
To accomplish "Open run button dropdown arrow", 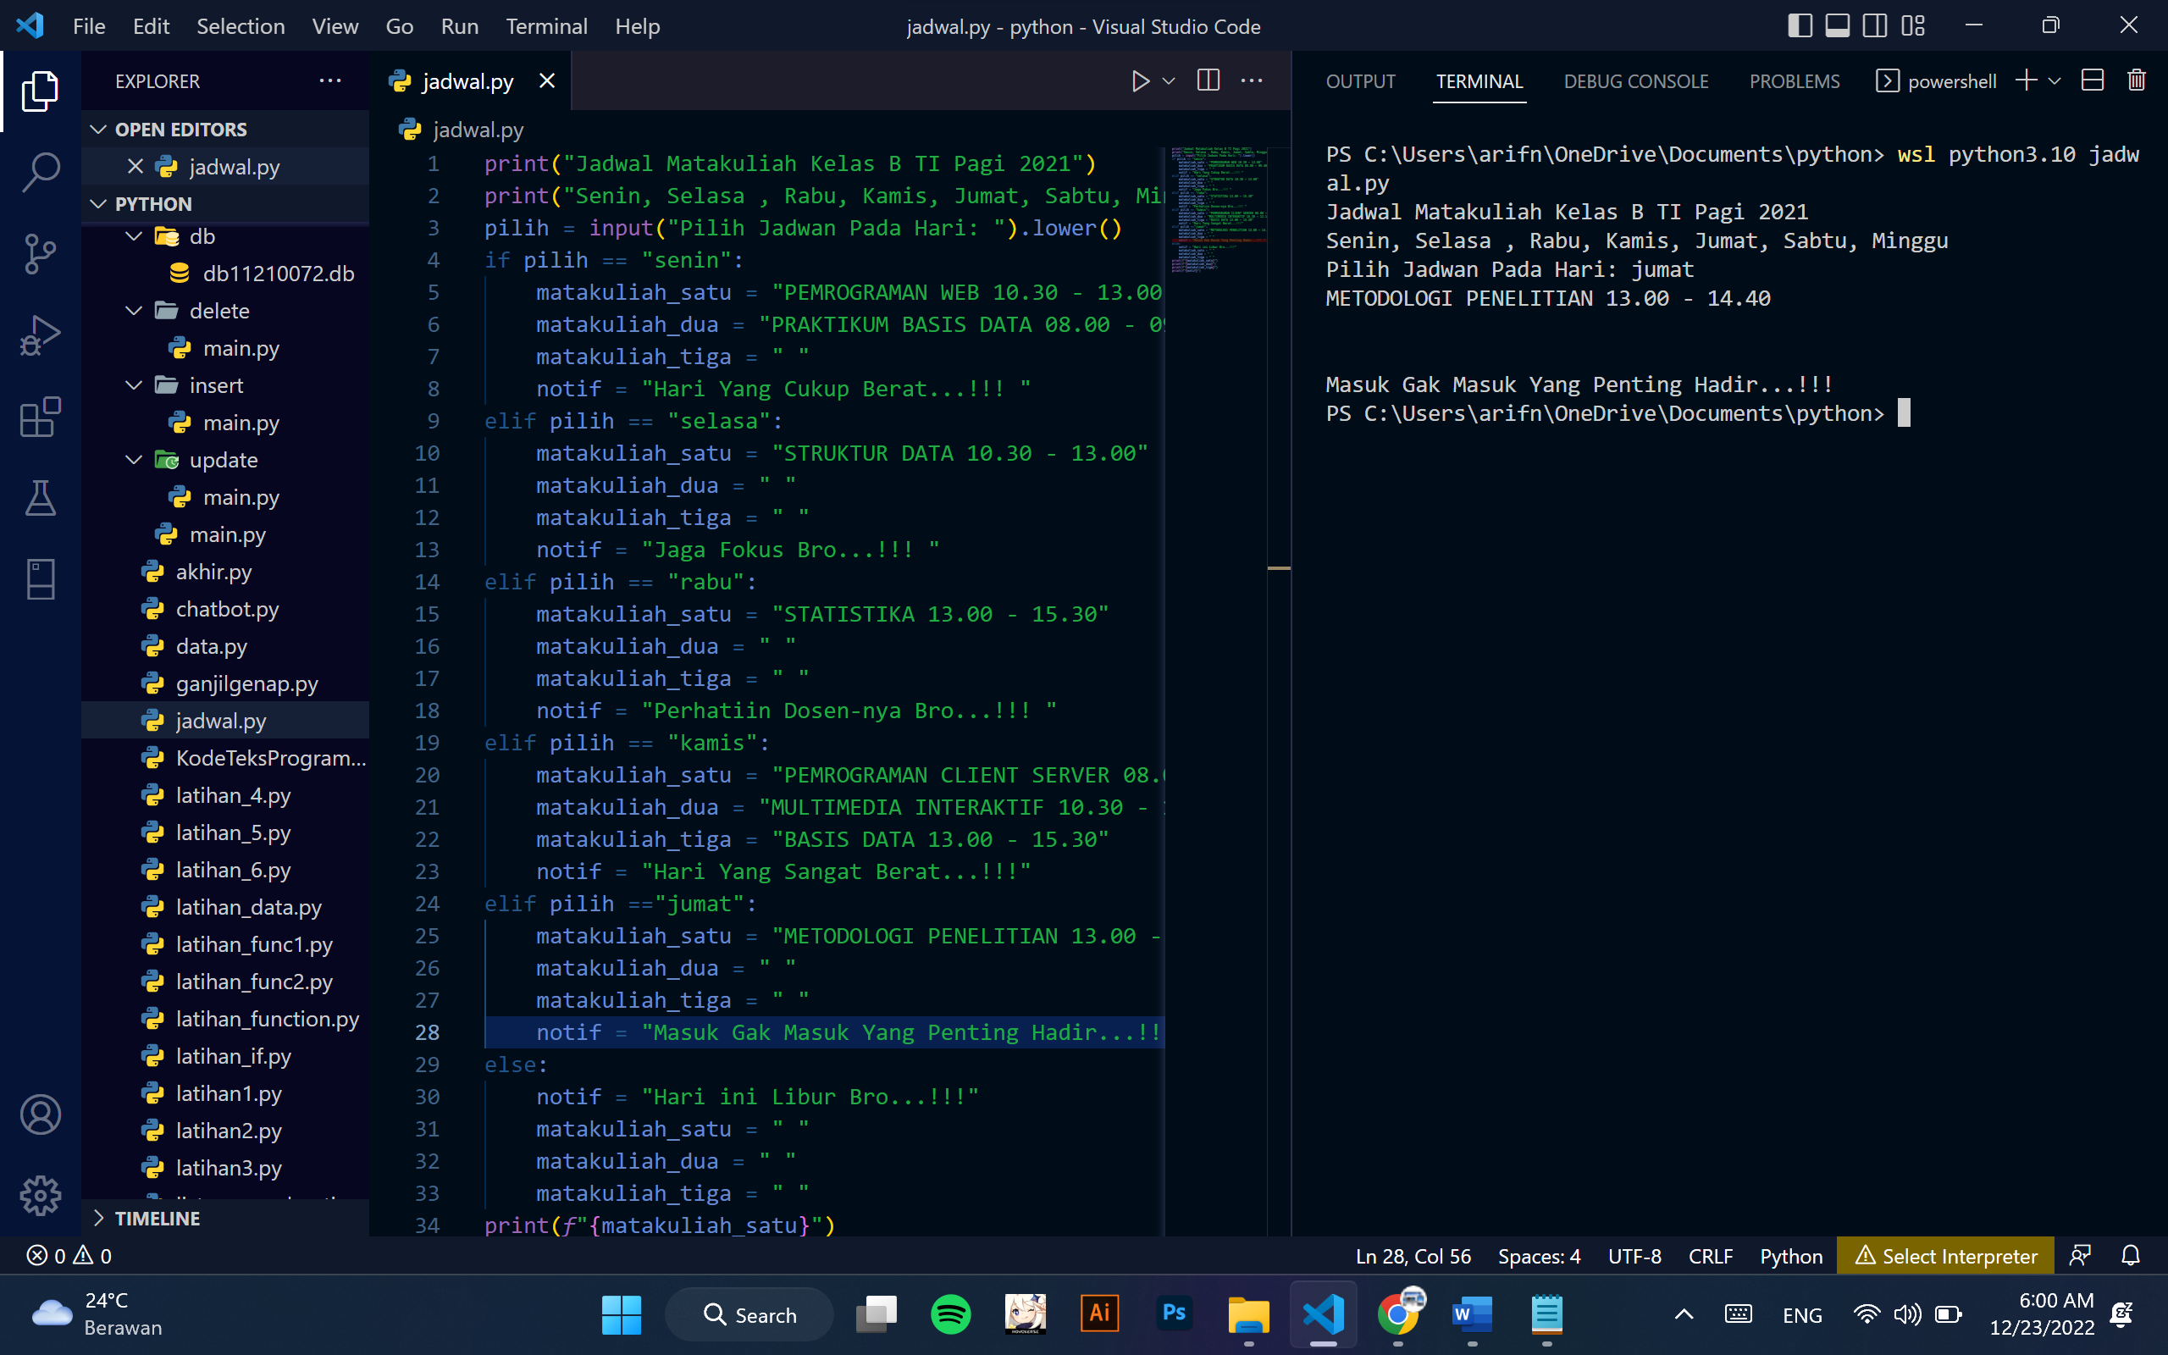I will click(x=1169, y=81).
